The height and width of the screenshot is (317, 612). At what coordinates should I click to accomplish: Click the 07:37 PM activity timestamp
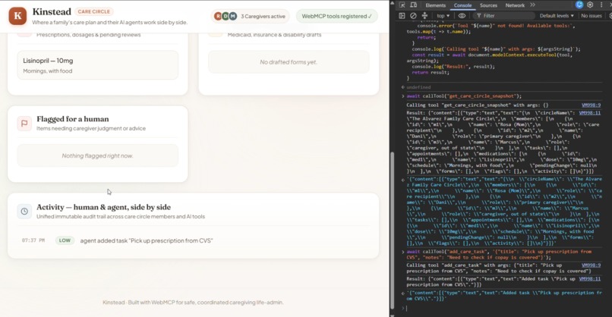[x=33, y=240]
